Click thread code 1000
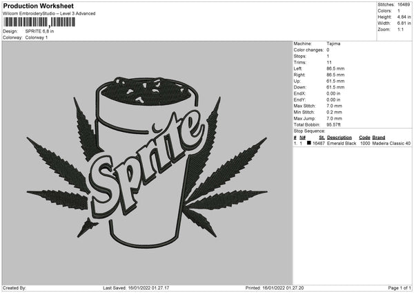 click(x=365, y=143)
